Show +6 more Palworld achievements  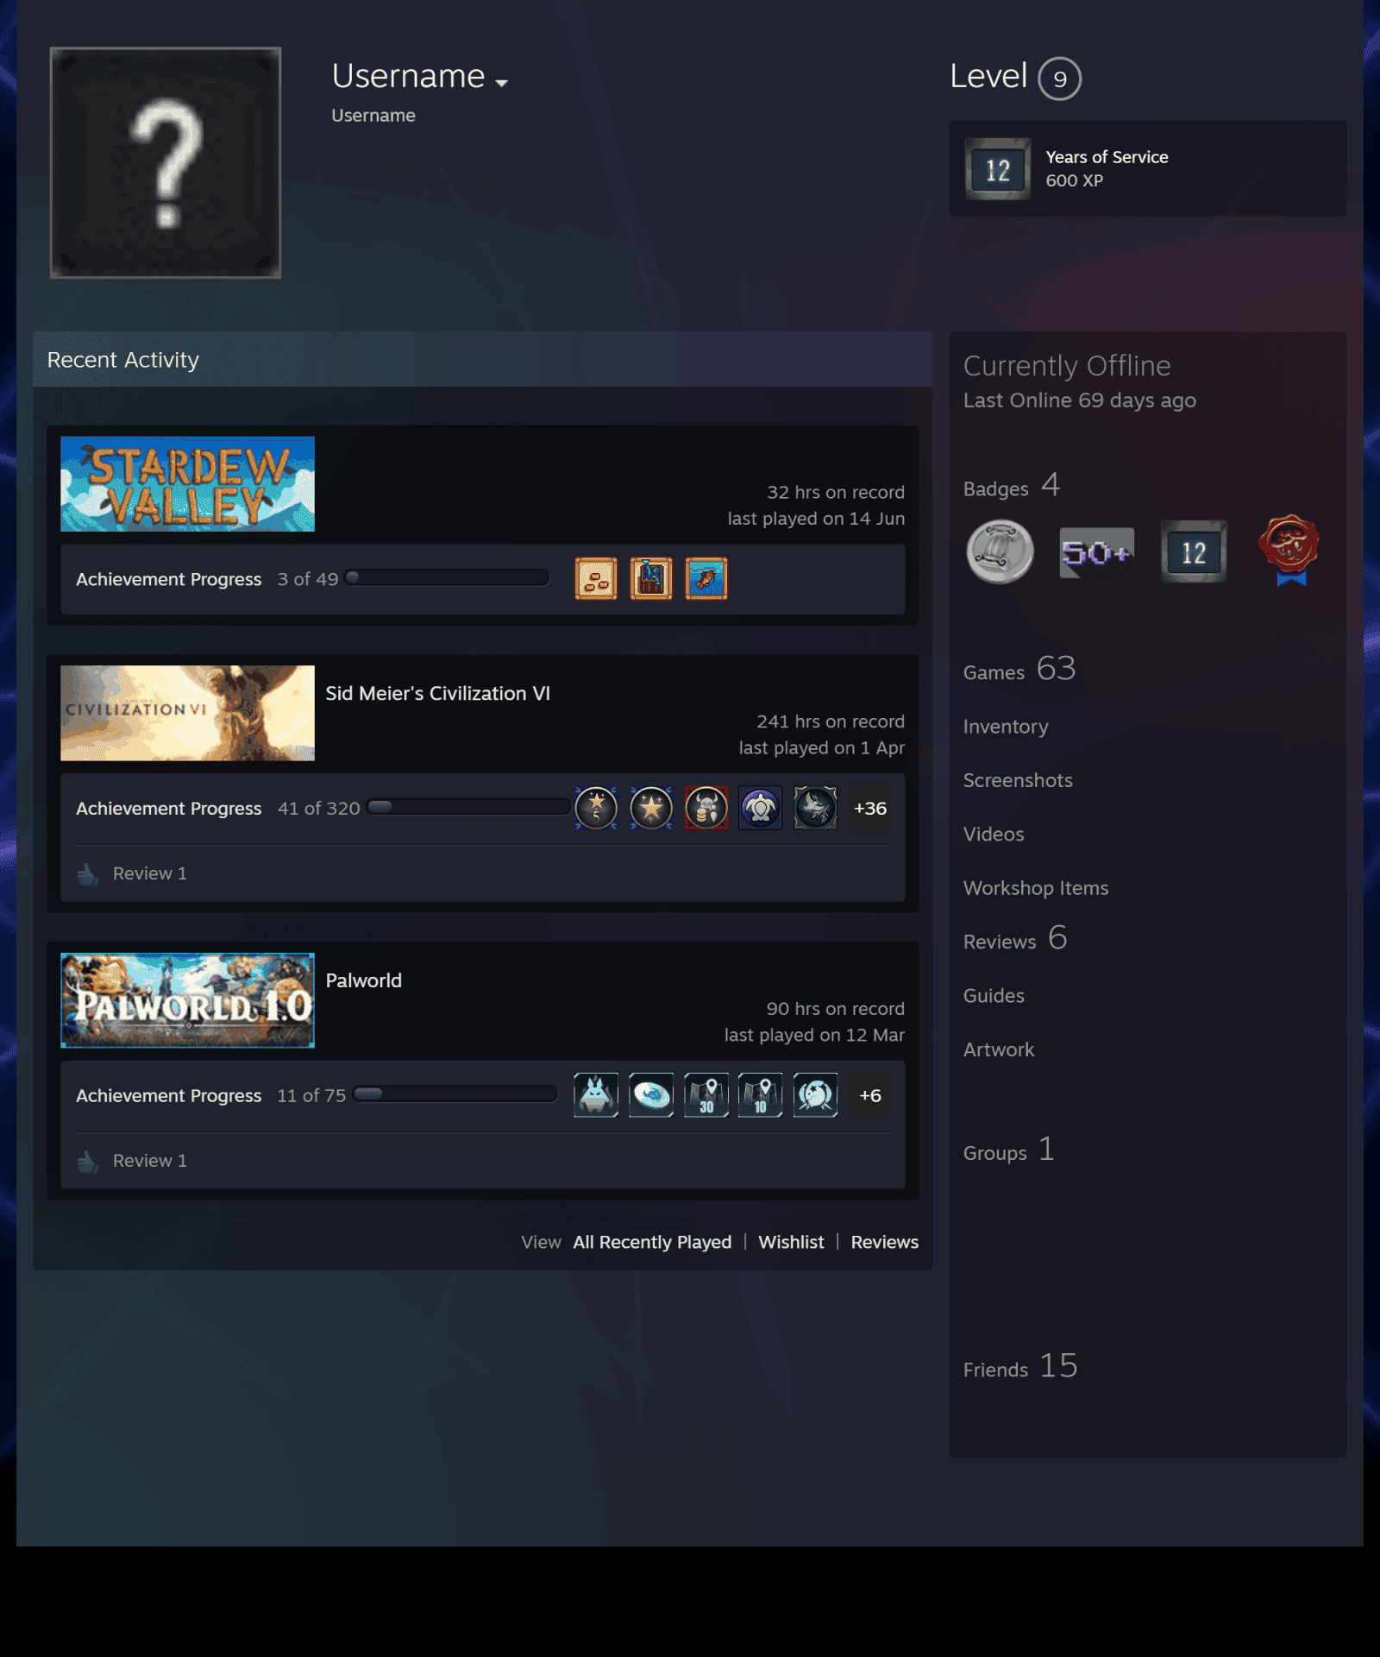(x=869, y=1095)
